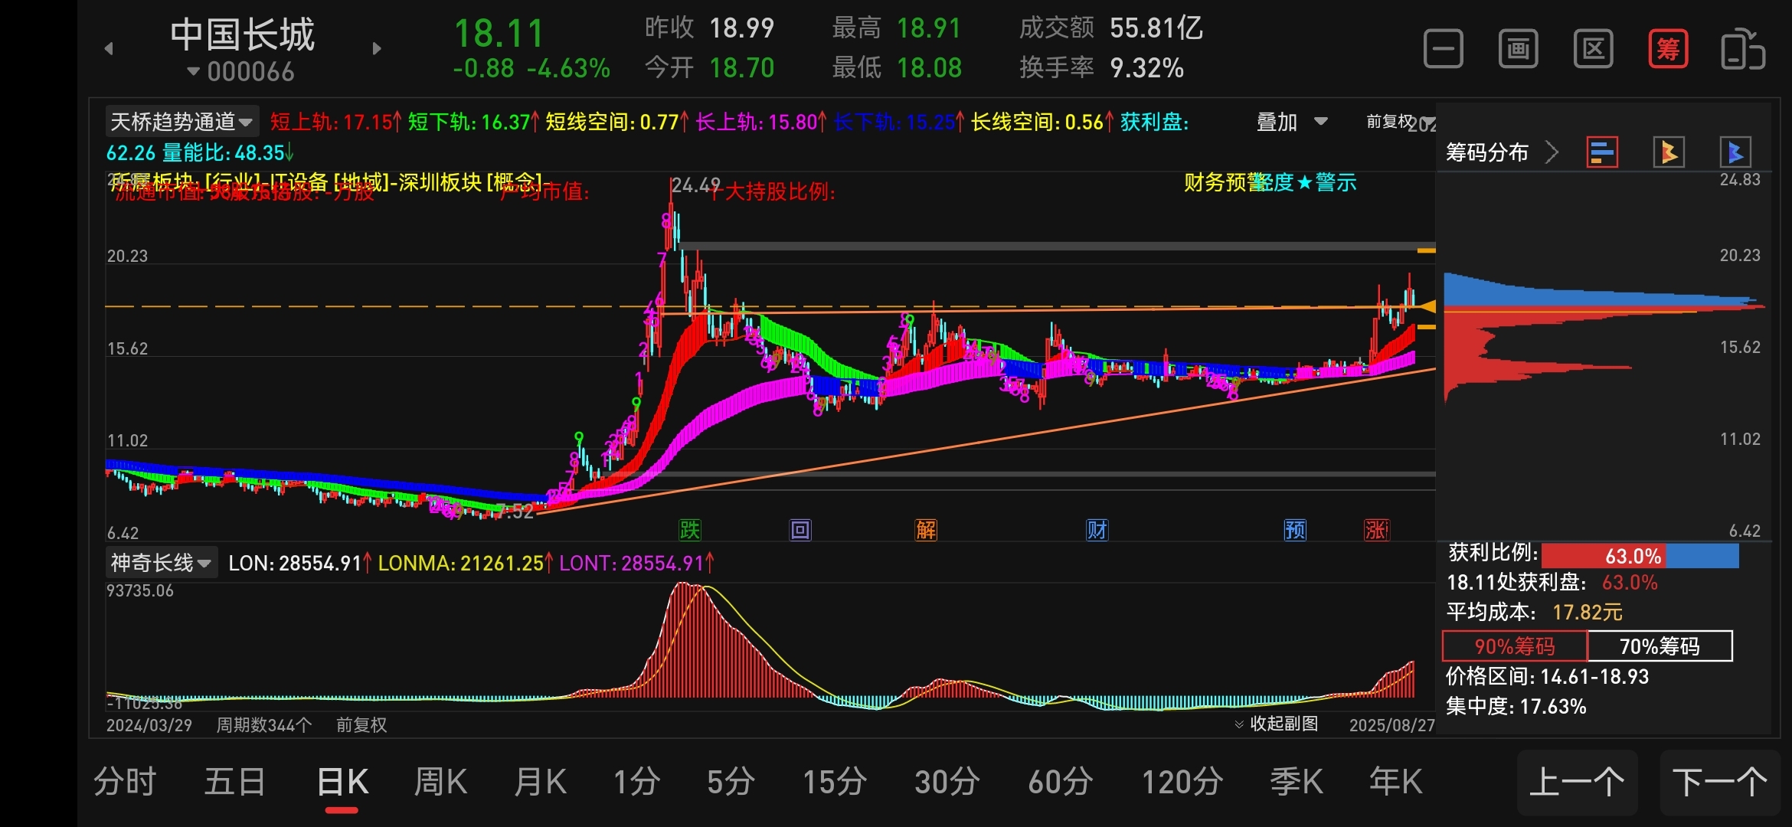Click the 周期数344个 label
The height and width of the screenshot is (827, 1792).
pyautogui.click(x=263, y=724)
